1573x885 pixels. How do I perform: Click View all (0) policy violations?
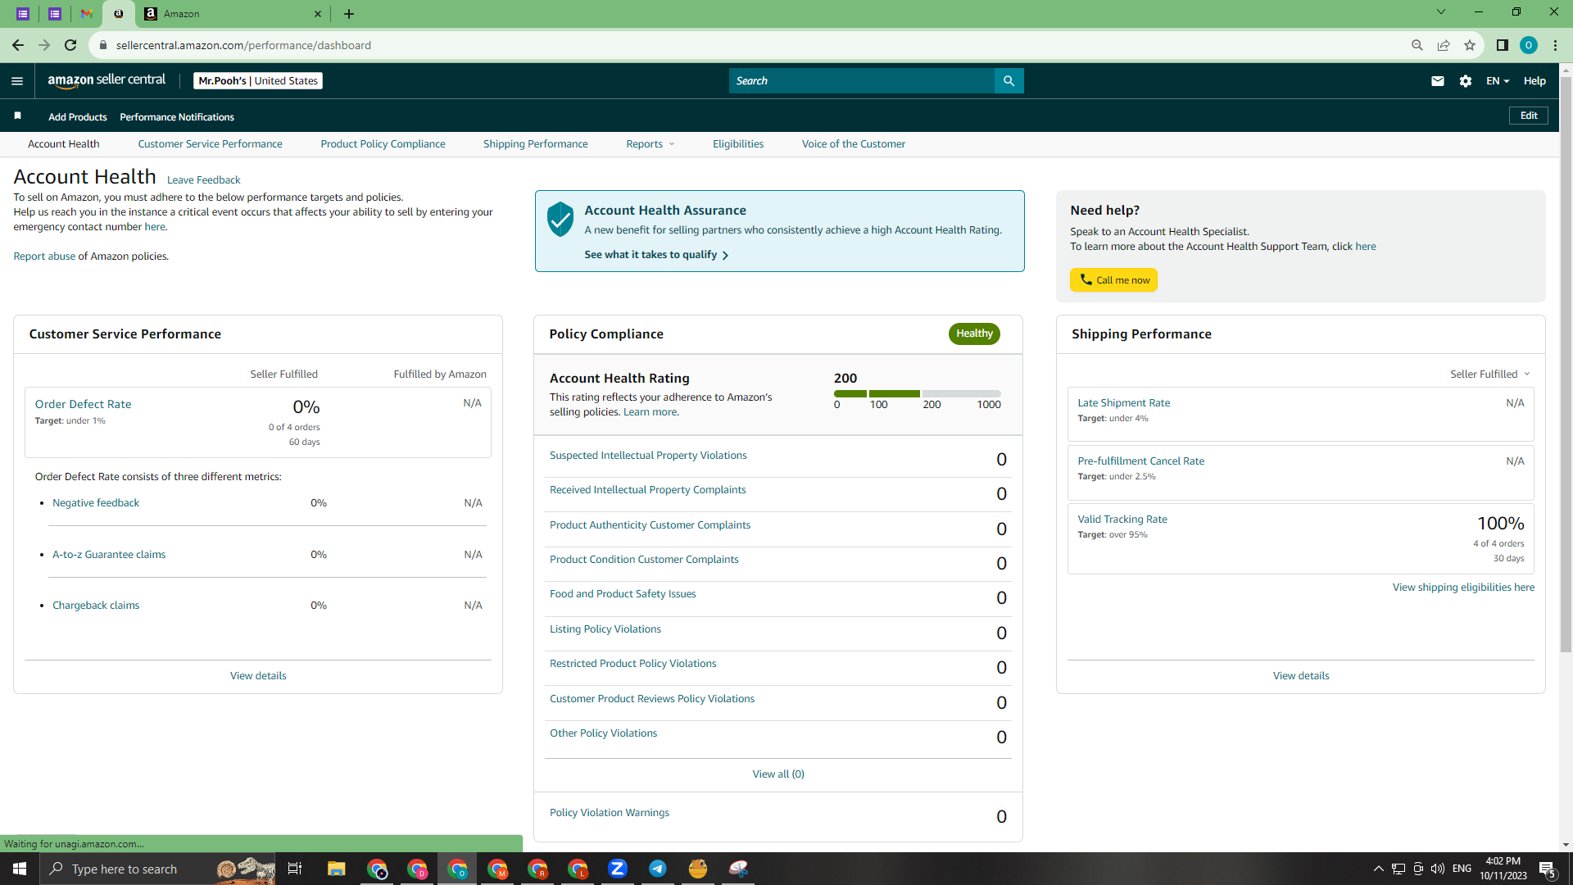pyautogui.click(x=778, y=774)
